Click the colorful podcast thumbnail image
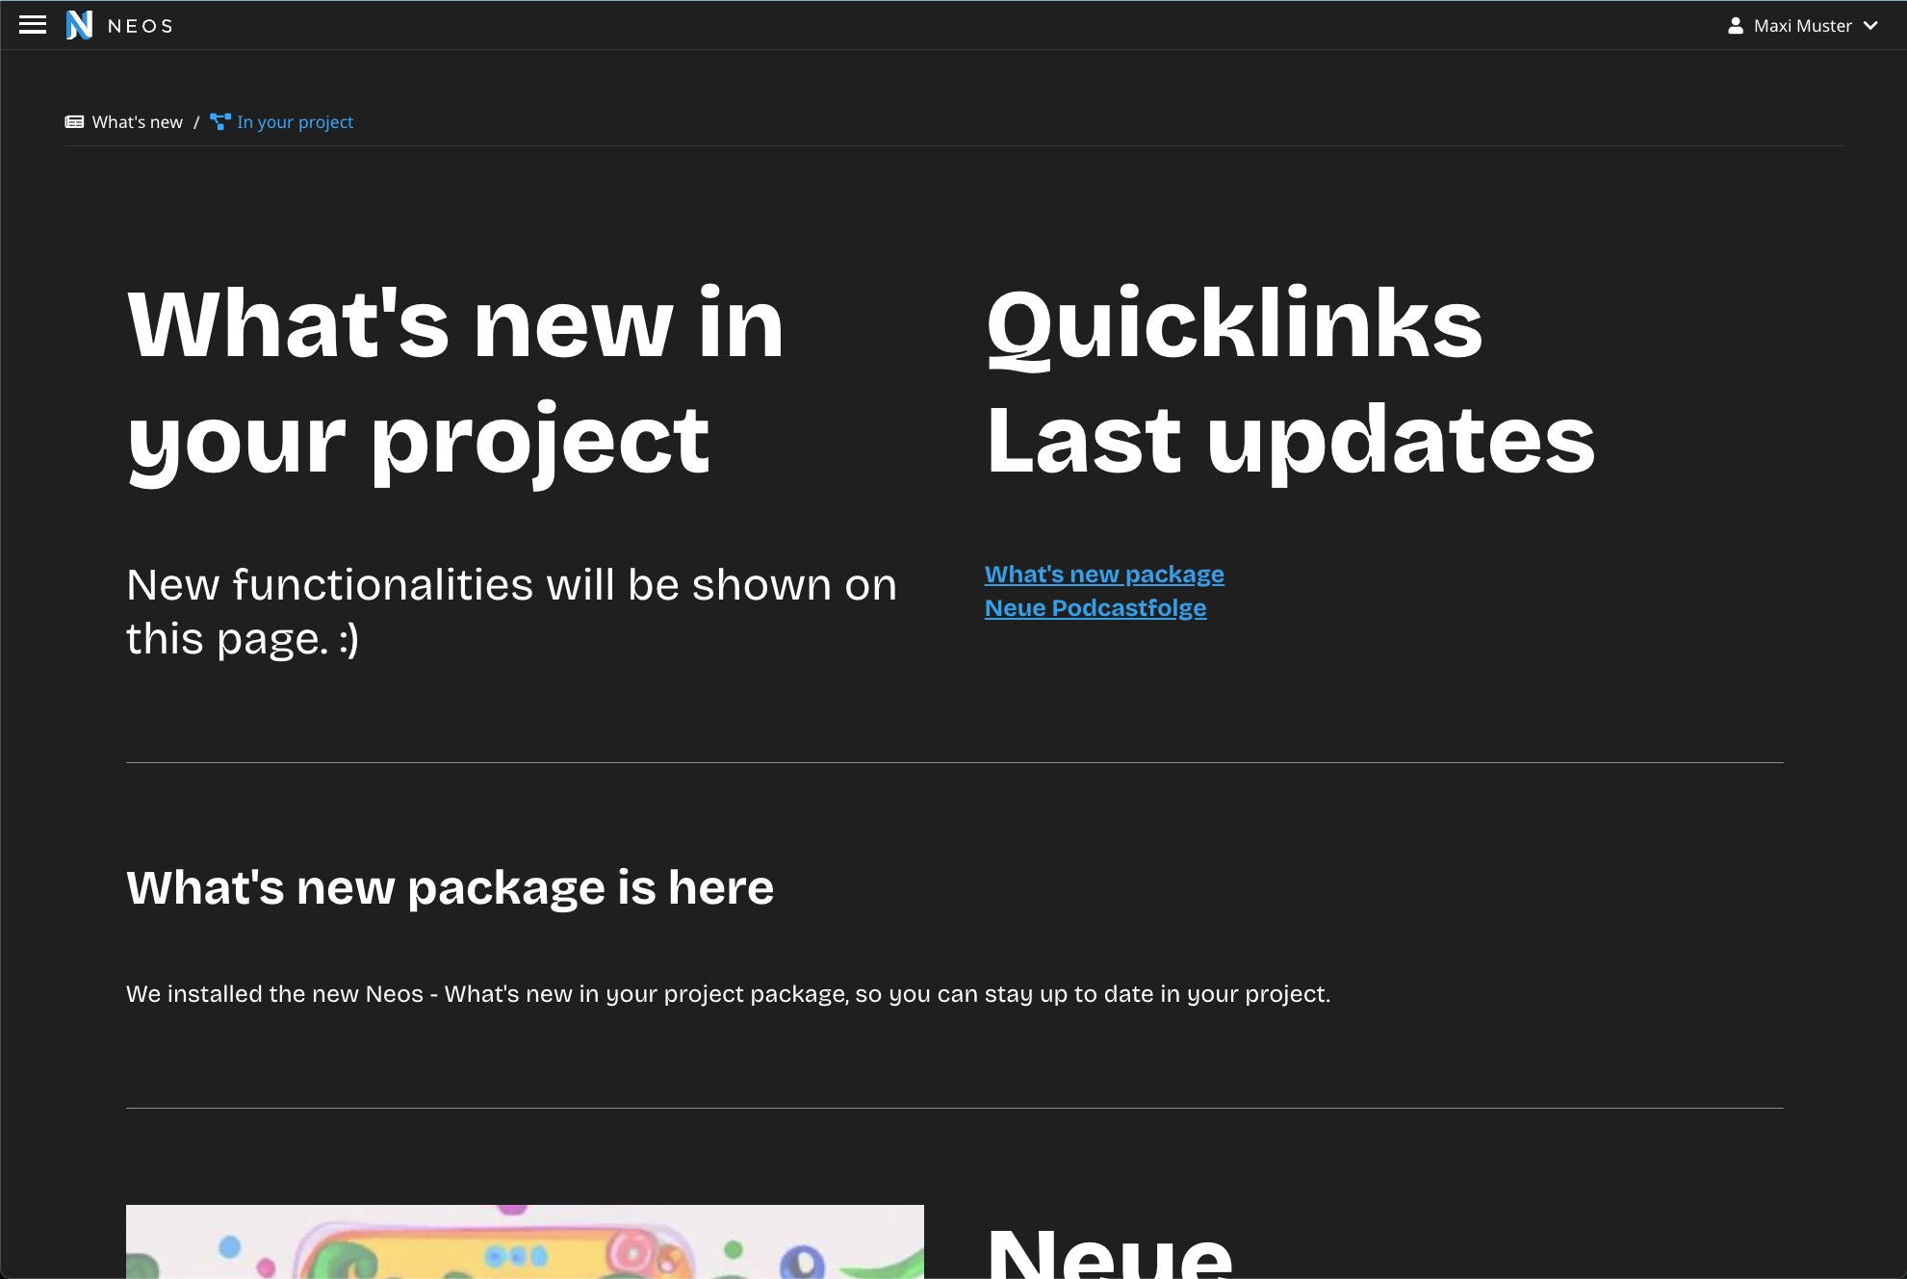1907x1279 pixels. [x=525, y=1241]
